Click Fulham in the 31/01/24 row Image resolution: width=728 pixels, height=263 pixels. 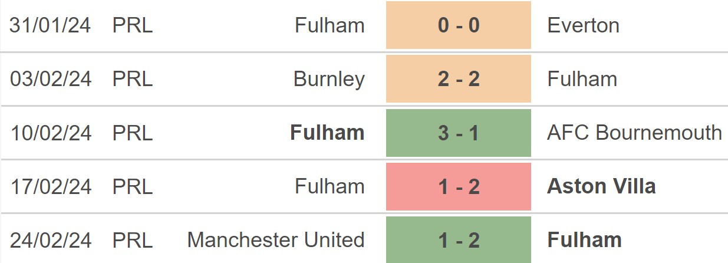click(330, 25)
